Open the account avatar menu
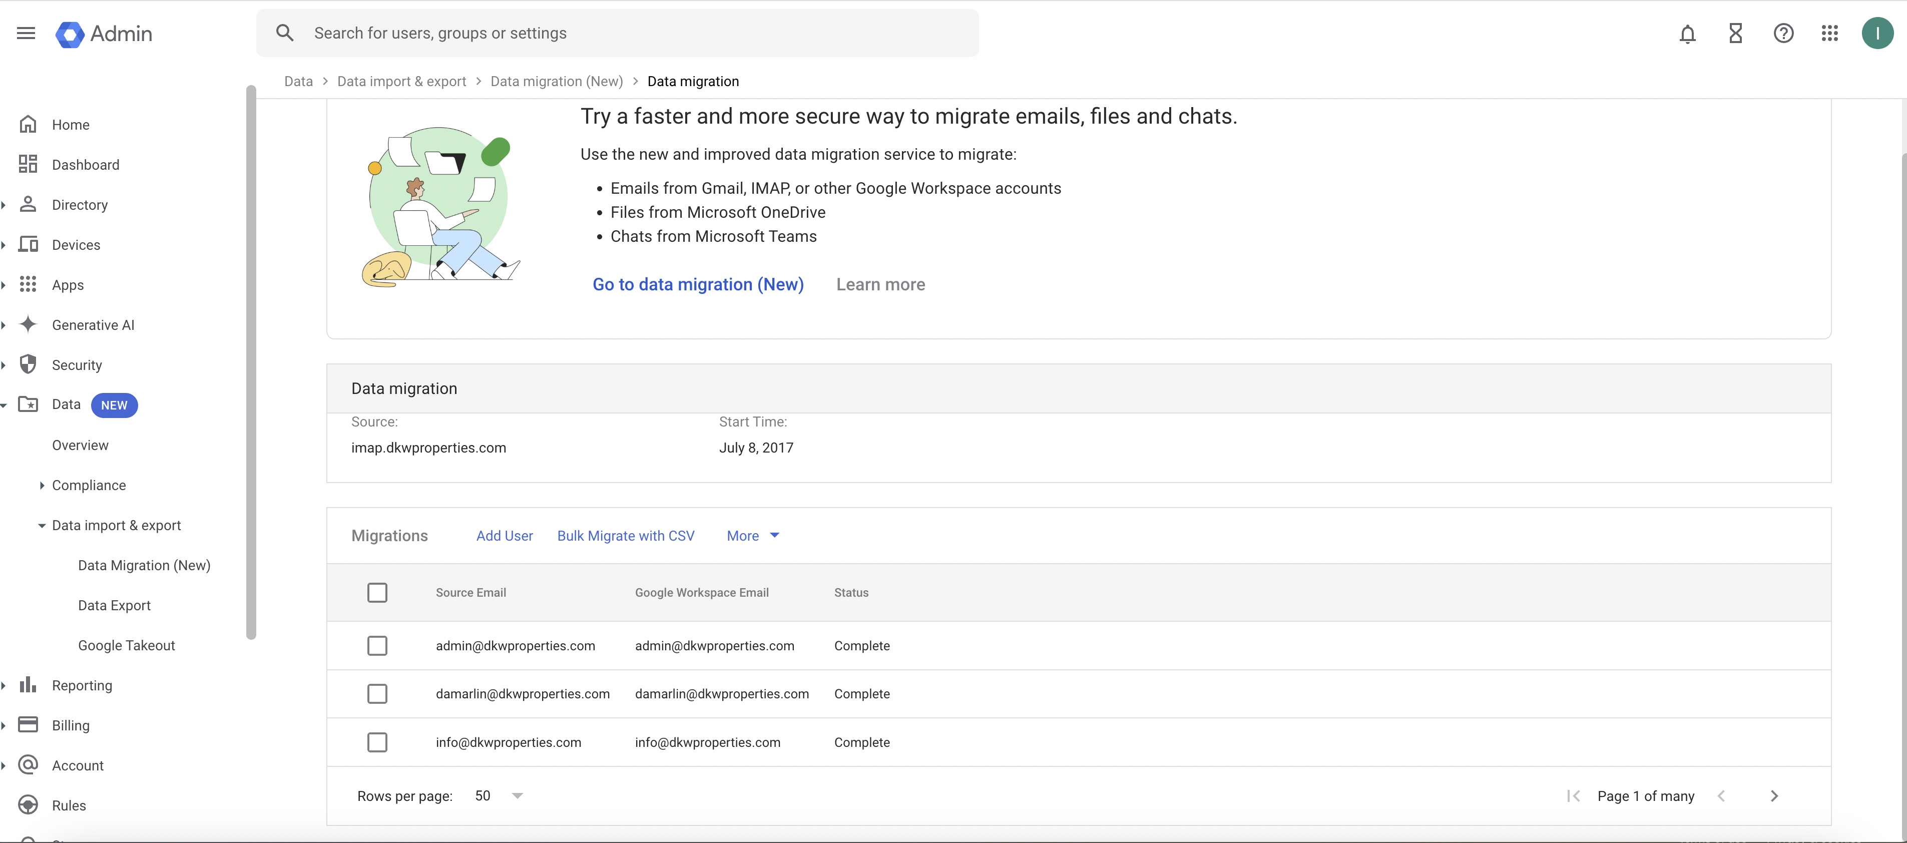Viewport: 1907px width, 843px height. tap(1876, 34)
